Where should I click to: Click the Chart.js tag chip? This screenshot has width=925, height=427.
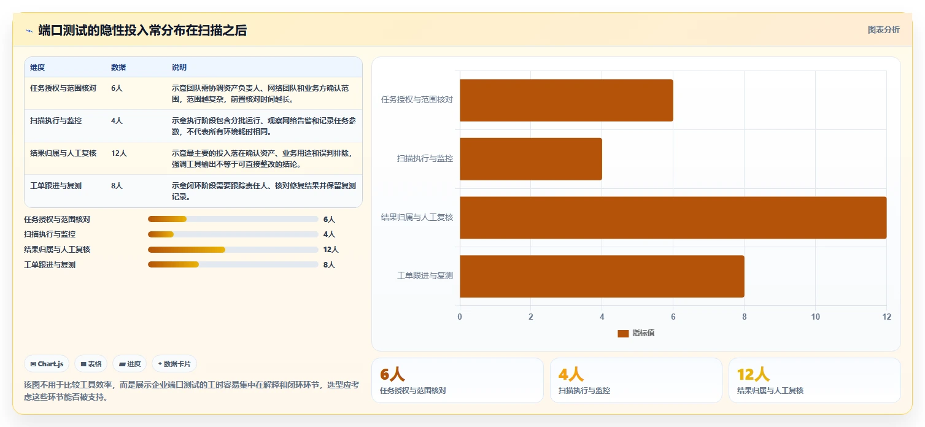coord(47,364)
